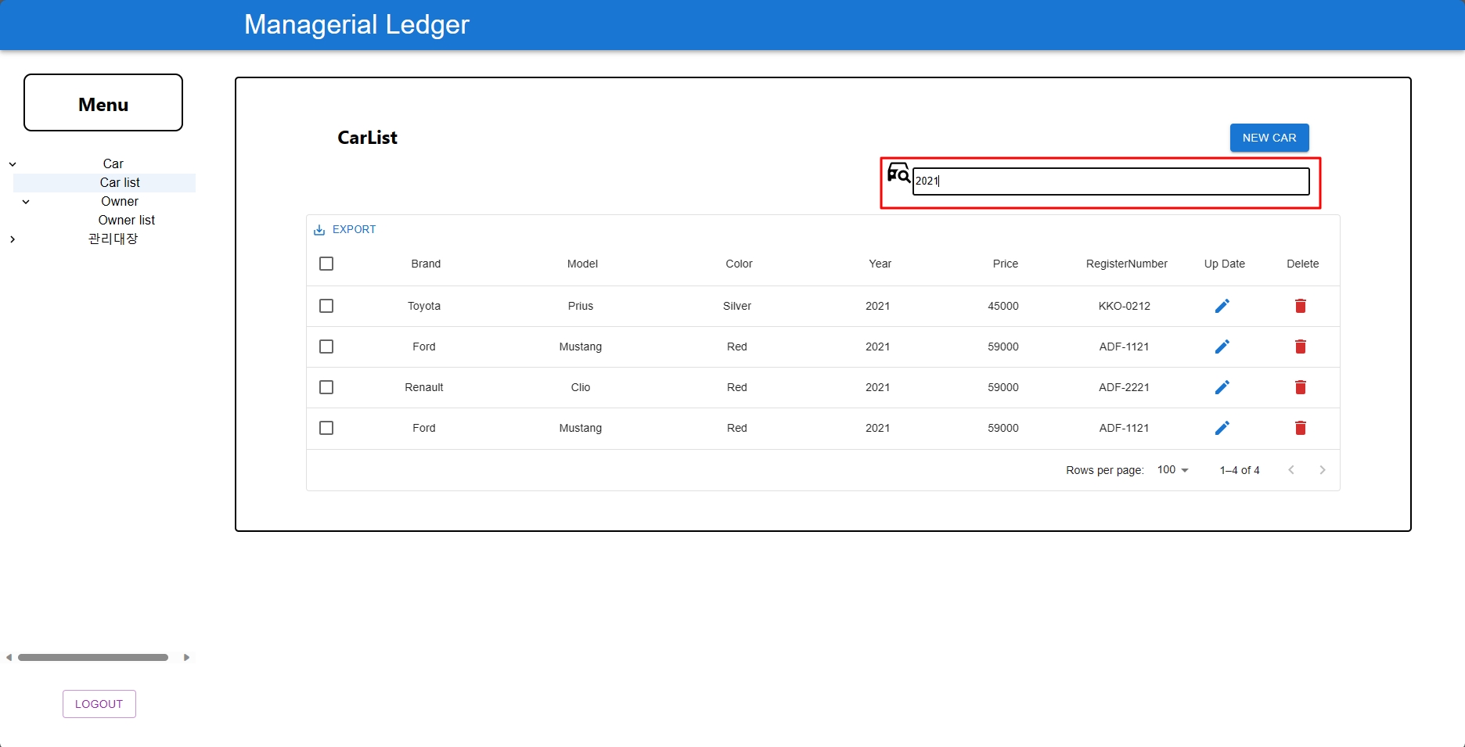Select the 관리대장 menu entry
Screen dimensions: 1465x747
click(113, 239)
